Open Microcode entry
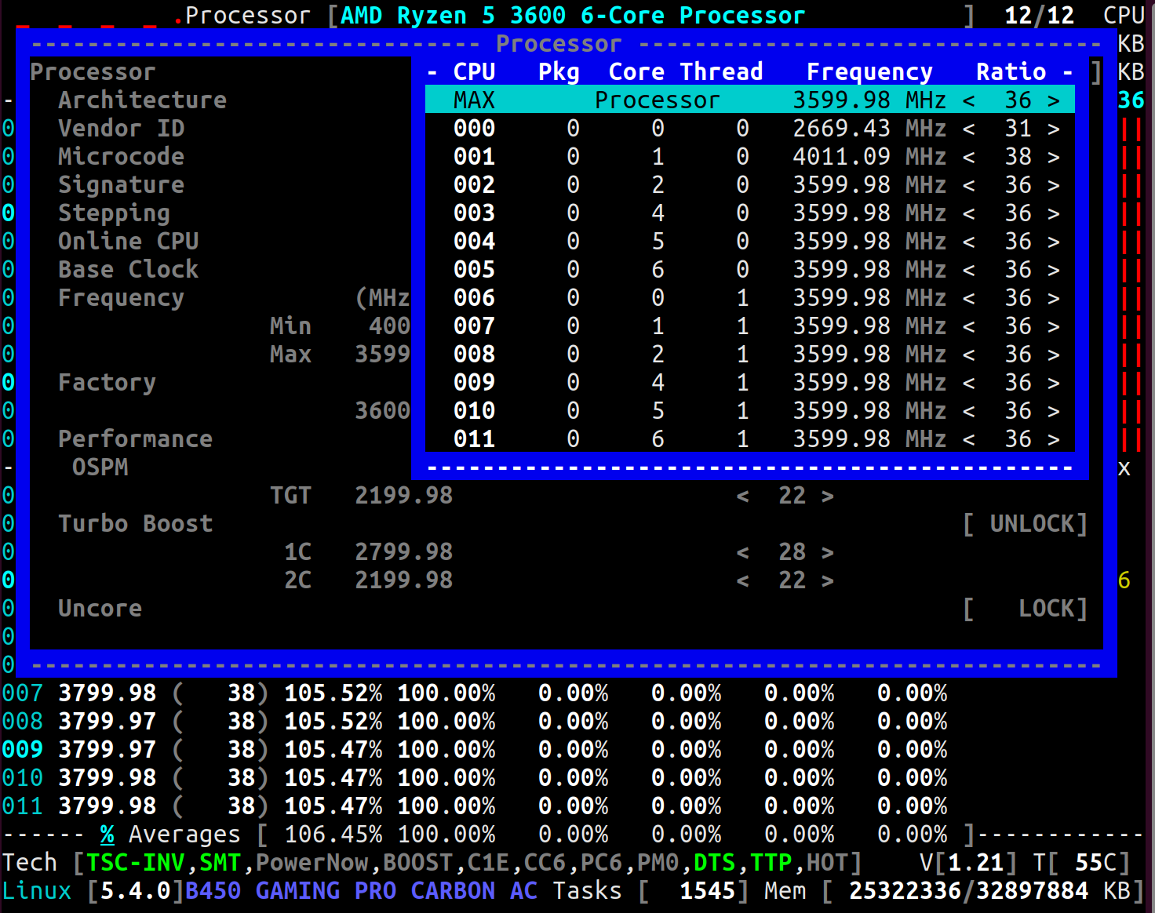This screenshot has height=913, width=1155. click(x=121, y=156)
